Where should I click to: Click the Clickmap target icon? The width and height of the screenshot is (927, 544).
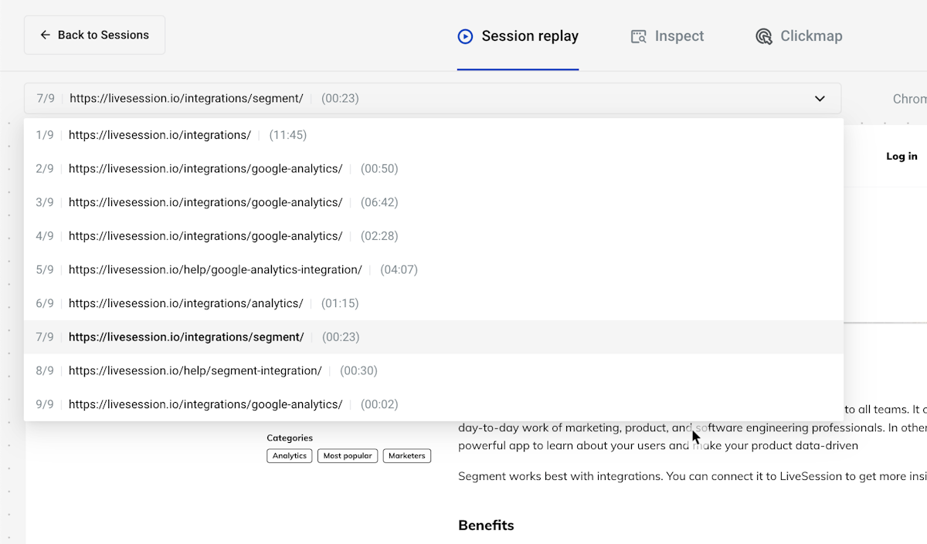tap(764, 36)
